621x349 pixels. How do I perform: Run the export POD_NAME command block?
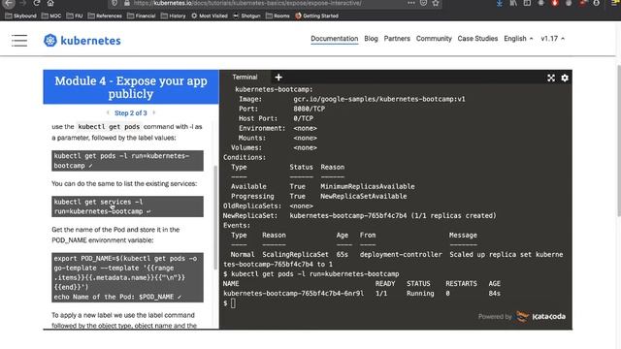tap(127, 277)
